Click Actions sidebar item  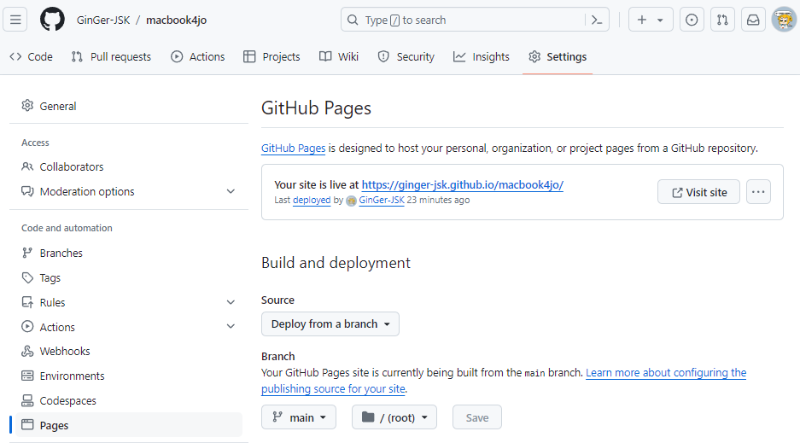click(x=129, y=327)
